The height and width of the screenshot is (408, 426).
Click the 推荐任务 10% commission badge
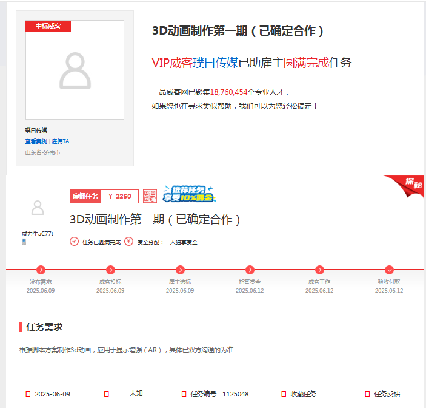pyautogui.click(x=189, y=194)
